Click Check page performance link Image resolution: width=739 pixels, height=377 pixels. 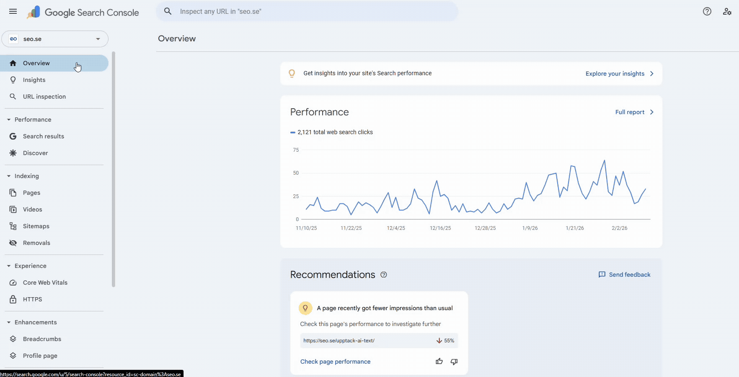point(335,362)
